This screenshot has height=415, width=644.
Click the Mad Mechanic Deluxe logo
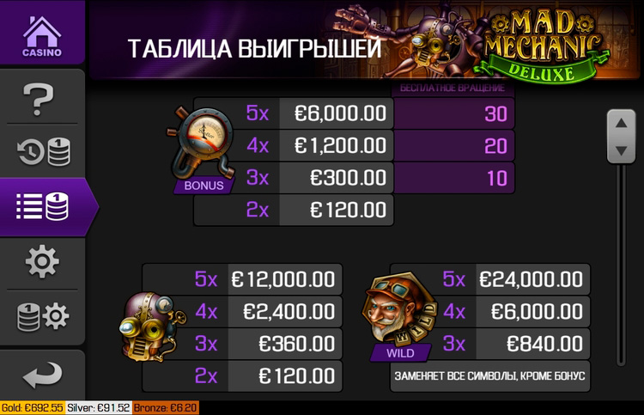[x=539, y=46]
